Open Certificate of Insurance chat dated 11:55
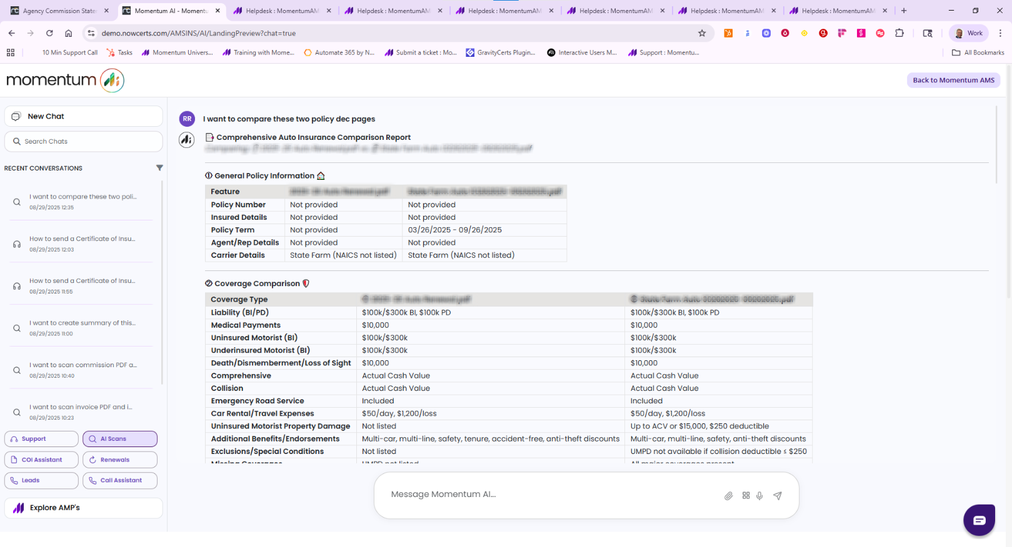Image resolution: width=1012 pixels, height=547 pixels. pyautogui.click(x=83, y=285)
